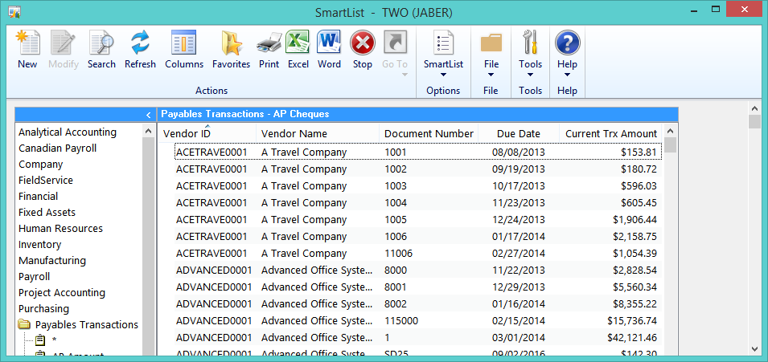Expand the Help dropdown arrow
This screenshot has width=768, height=362.
567,75
